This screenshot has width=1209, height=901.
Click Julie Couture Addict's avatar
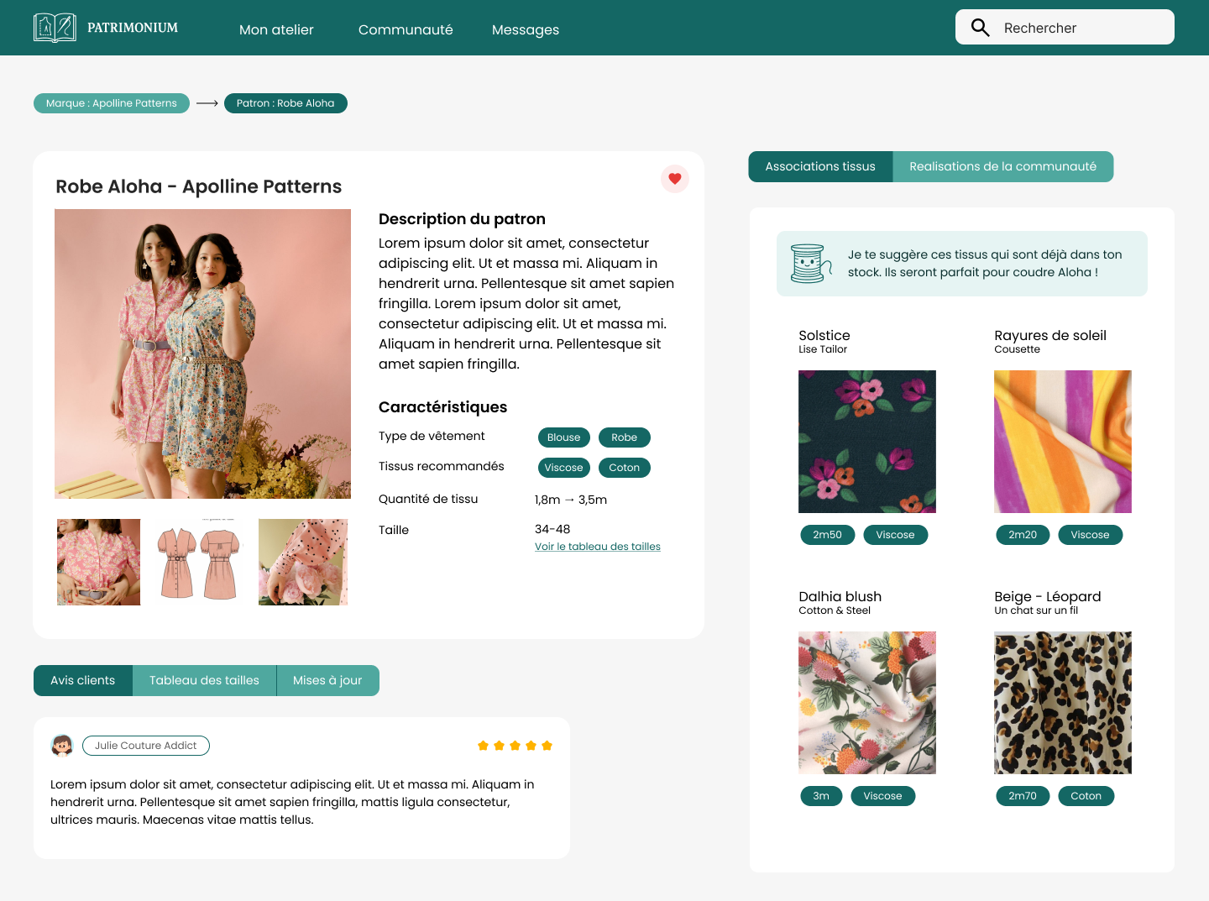point(62,746)
